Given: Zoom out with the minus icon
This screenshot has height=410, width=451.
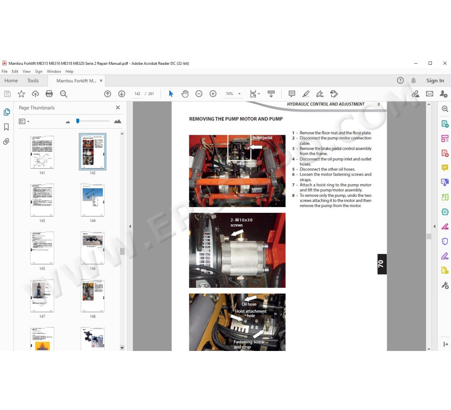Looking at the screenshot, I should click(199, 94).
